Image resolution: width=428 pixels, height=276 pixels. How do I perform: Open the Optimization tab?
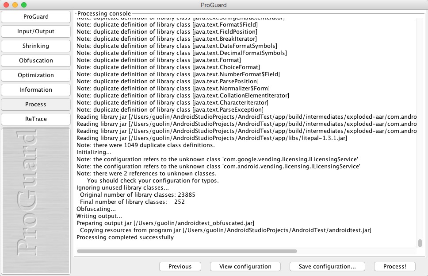coord(36,75)
